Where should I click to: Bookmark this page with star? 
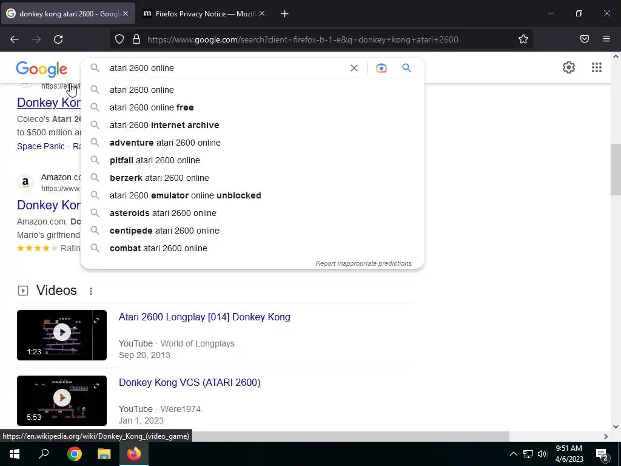pos(523,39)
